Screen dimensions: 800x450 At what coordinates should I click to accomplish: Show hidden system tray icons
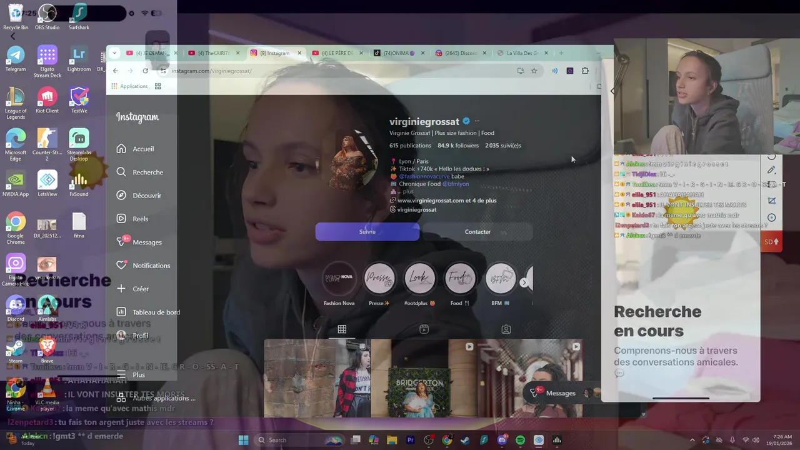[x=692, y=440]
